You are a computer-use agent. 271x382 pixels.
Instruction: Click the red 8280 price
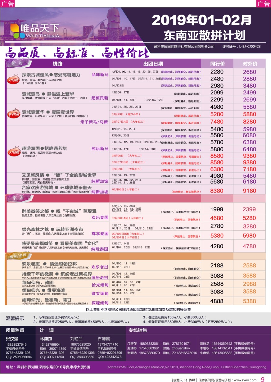tap(250, 121)
